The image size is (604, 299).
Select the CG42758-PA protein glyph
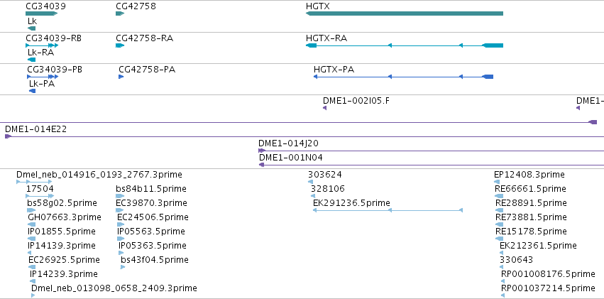pos(121,77)
